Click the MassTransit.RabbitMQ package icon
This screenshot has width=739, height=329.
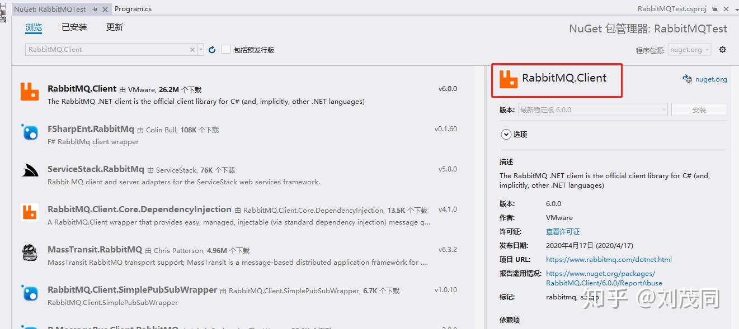click(30, 252)
